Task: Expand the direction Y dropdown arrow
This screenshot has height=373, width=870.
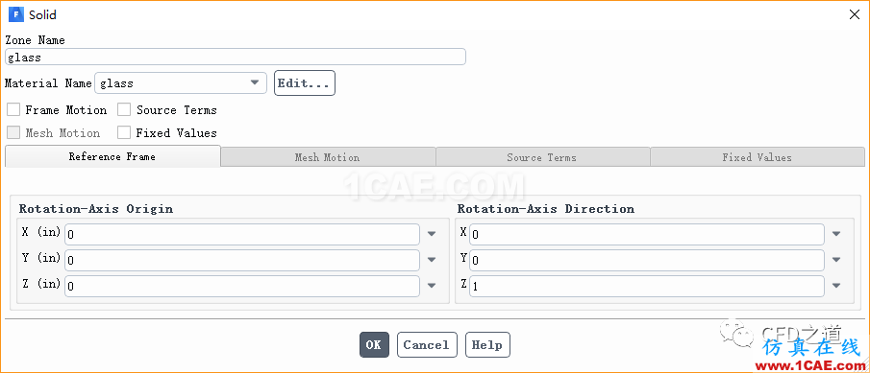Action: point(836,260)
